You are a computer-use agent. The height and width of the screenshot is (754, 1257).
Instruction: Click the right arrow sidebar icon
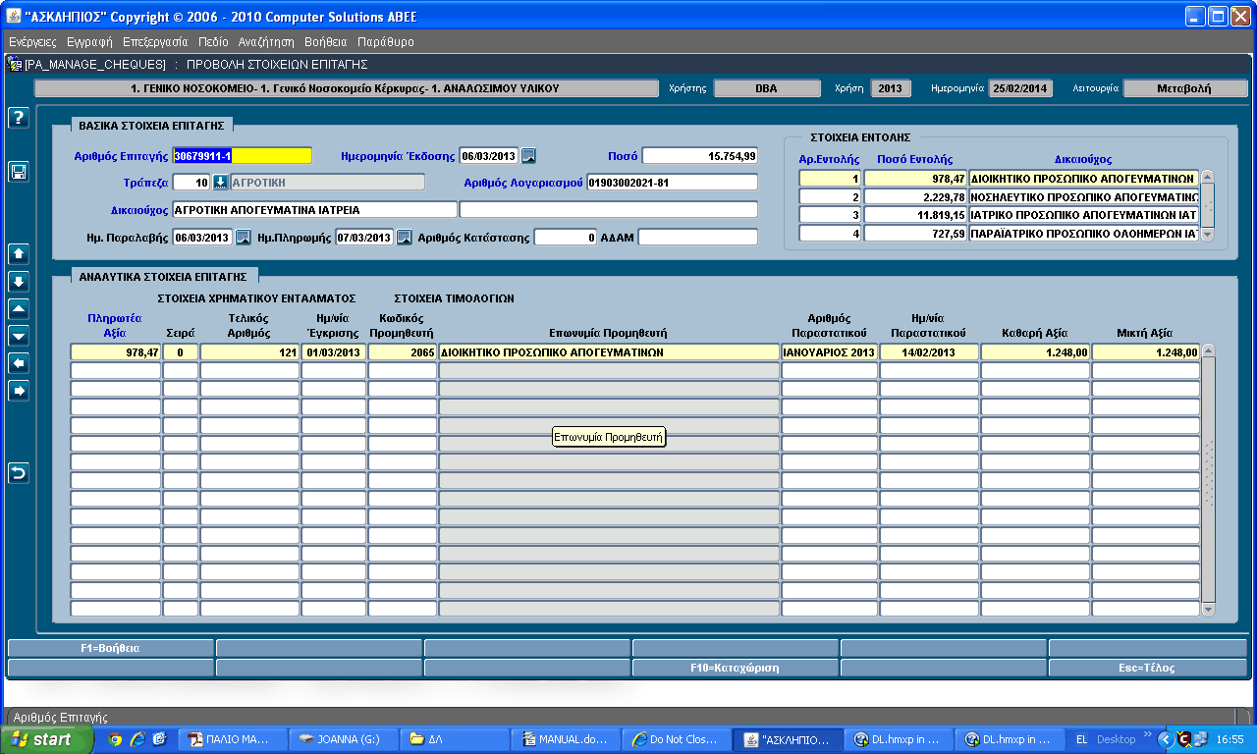pyautogui.click(x=19, y=391)
